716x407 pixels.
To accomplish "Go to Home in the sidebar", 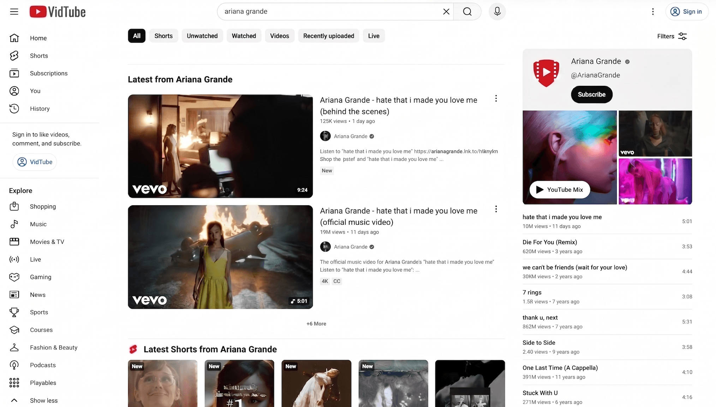I will click(x=38, y=38).
